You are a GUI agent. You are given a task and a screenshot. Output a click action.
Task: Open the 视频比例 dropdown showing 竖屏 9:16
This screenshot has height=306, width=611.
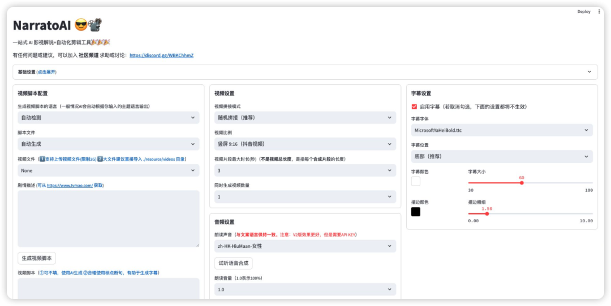point(305,144)
